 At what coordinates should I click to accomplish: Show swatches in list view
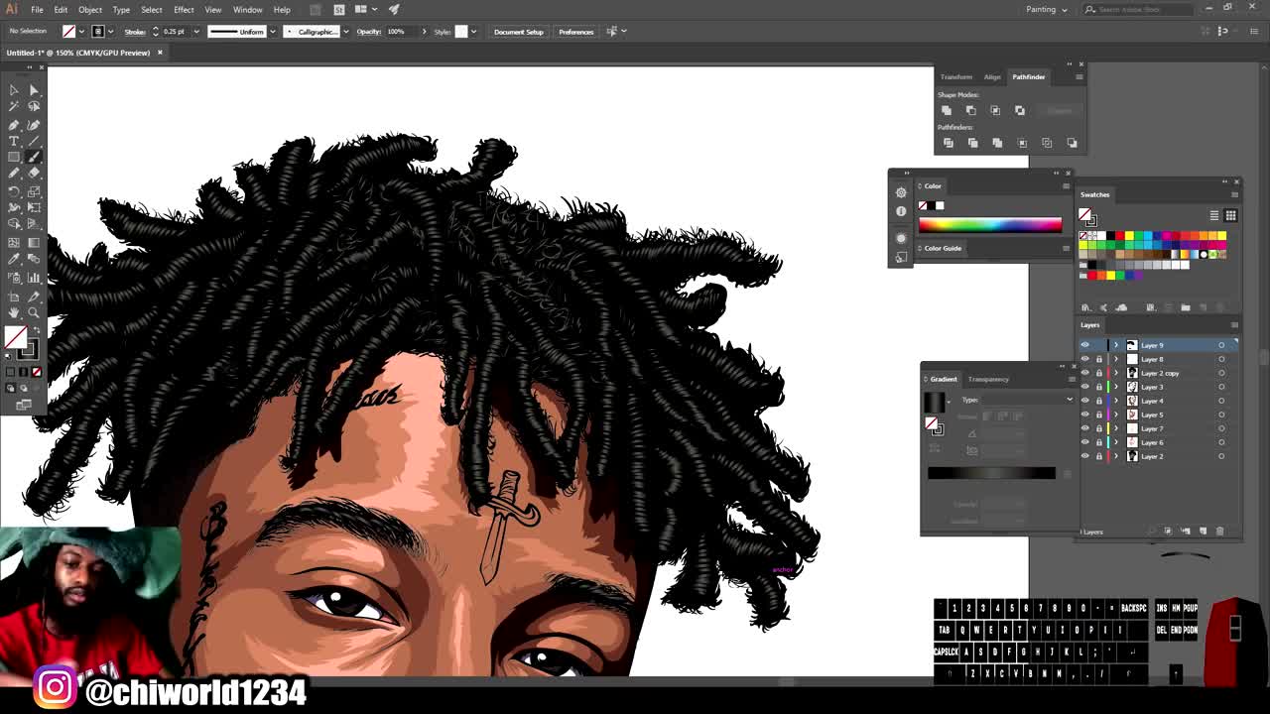[x=1214, y=215]
